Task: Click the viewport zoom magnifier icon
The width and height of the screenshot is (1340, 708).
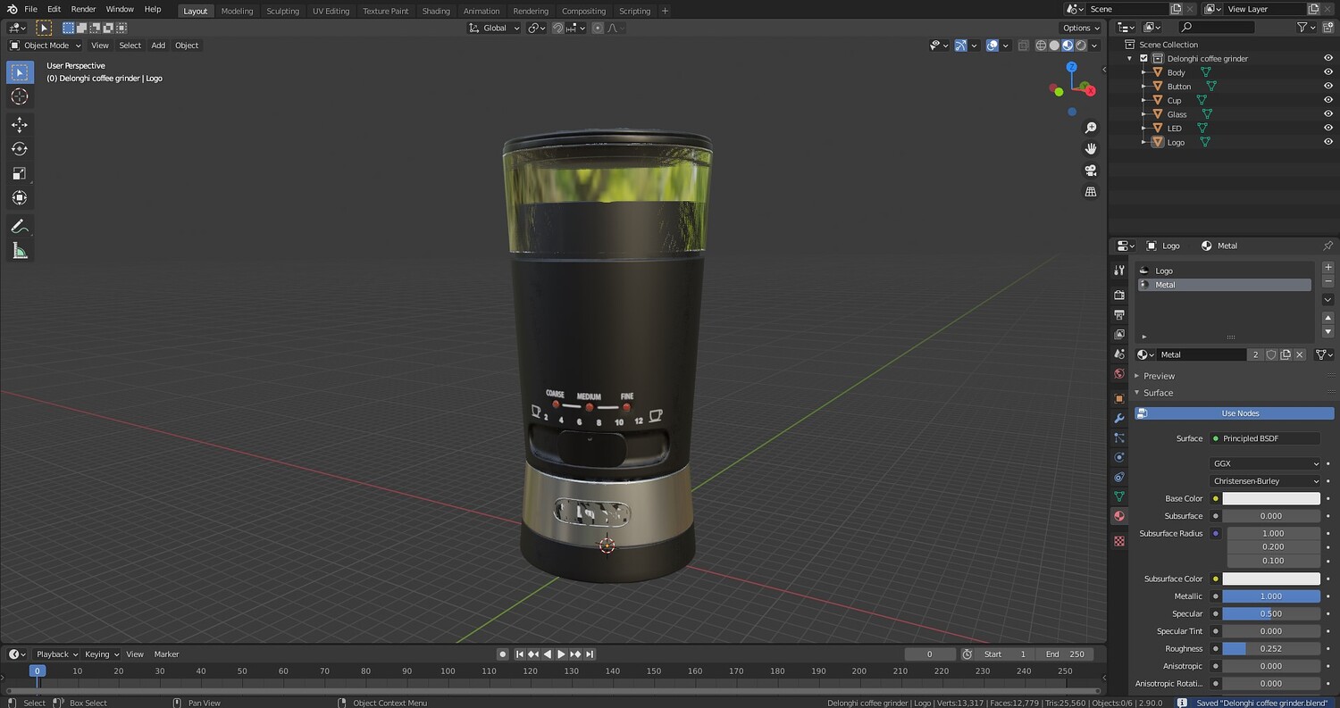Action: tap(1091, 129)
